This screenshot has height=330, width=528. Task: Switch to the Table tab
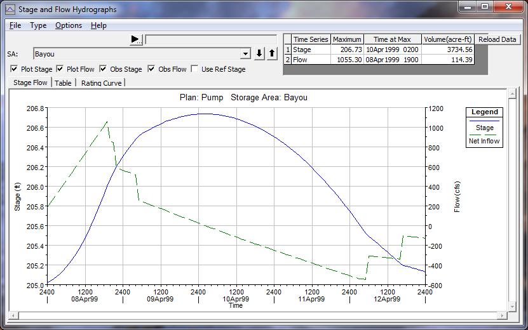(x=63, y=83)
